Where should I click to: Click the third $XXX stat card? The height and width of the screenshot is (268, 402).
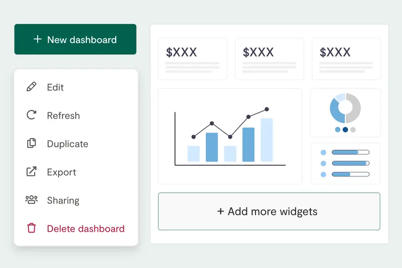pyautogui.click(x=346, y=59)
